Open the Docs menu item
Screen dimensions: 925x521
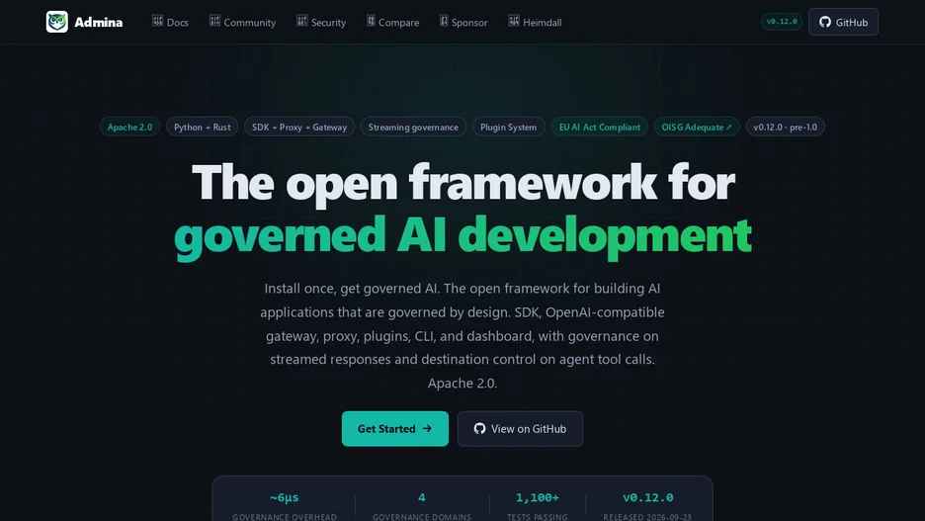pyautogui.click(x=178, y=23)
